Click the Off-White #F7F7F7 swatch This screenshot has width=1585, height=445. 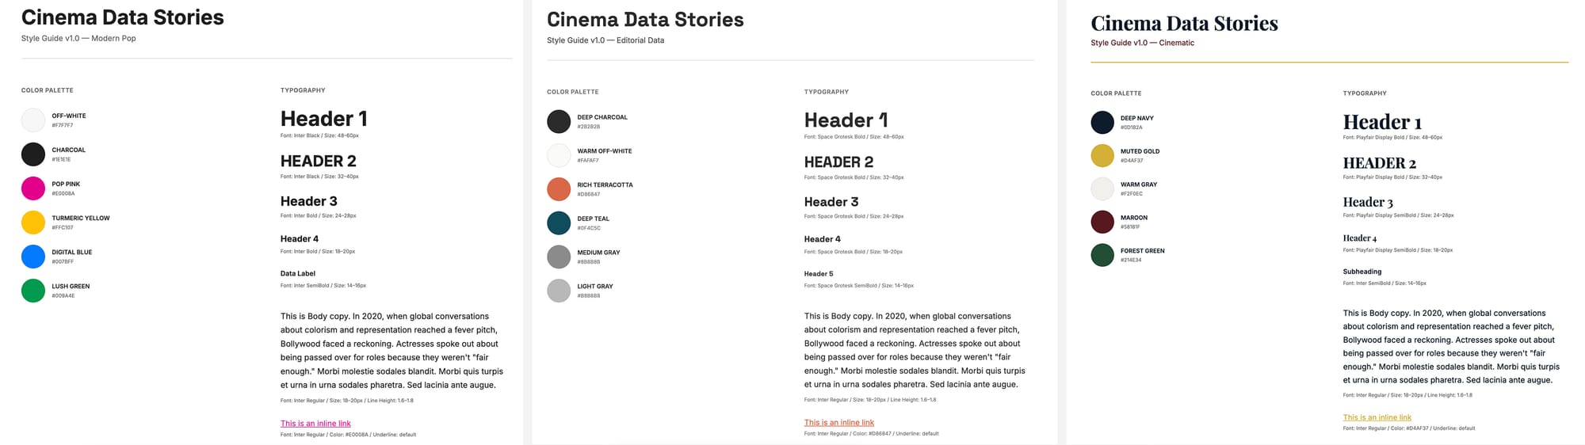pyautogui.click(x=33, y=120)
